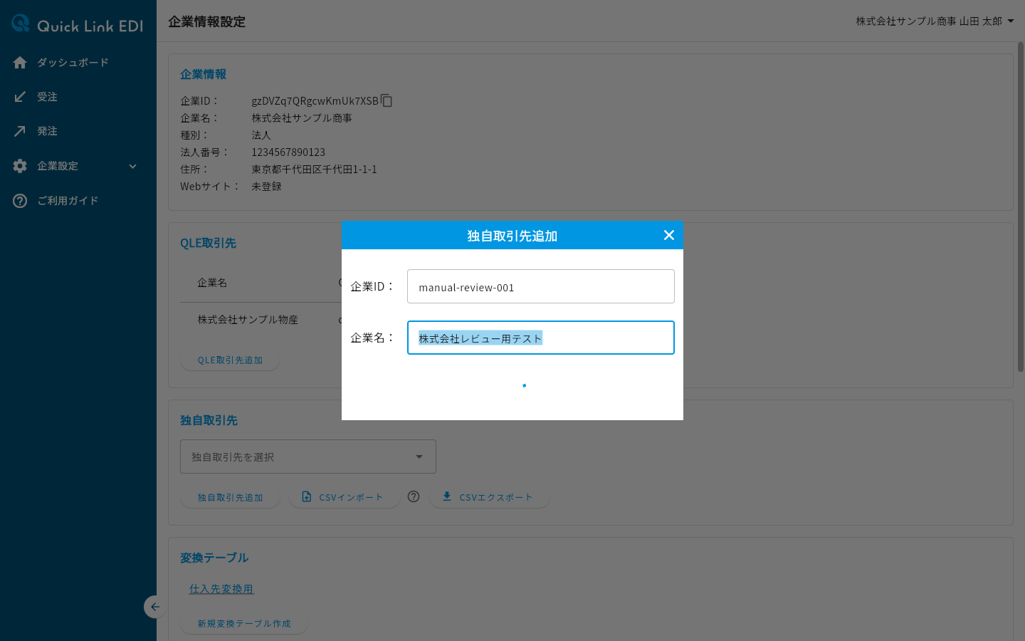The width and height of the screenshot is (1025, 641).
Task: Click the 企業ID value gzDVZq7QRgcwKmUk7XSB
Action: click(315, 100)
